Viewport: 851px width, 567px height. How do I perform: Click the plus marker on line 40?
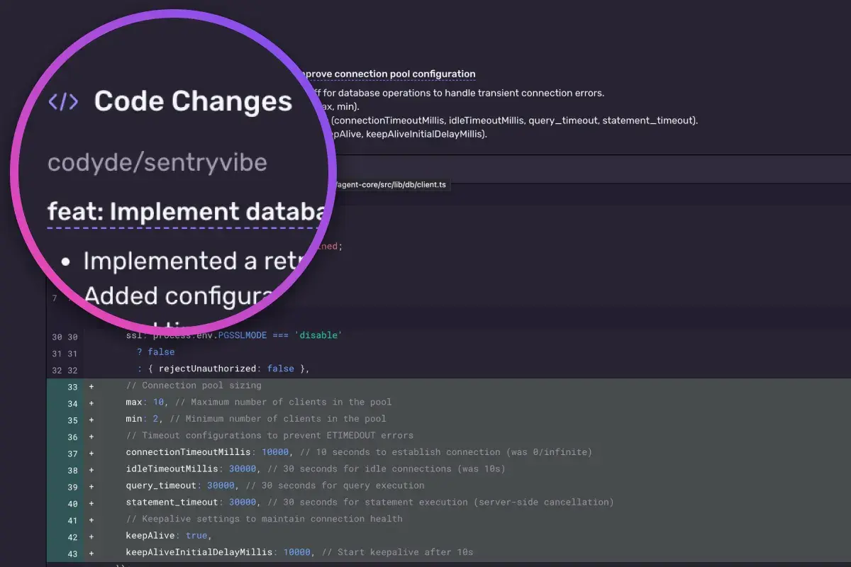coord(91,502)
